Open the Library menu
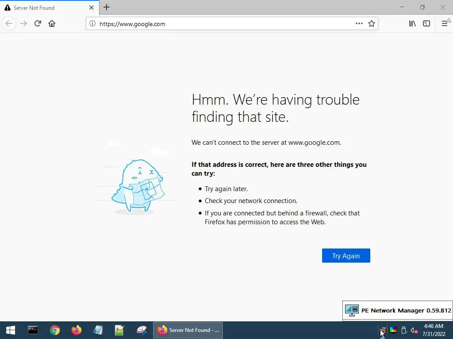Image resolution: width=453 pixels, height=339 pixels. pyautogui.click(x=412, y=24)
